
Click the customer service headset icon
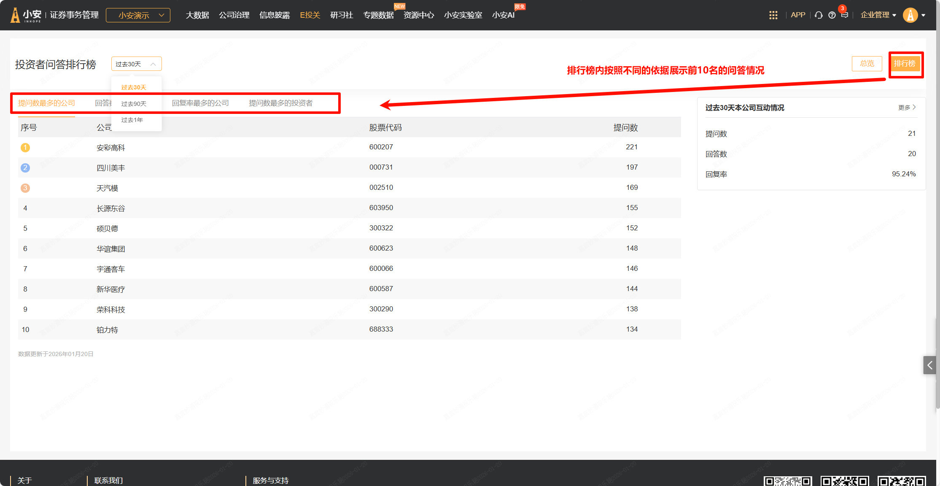(x=819, y=15)
